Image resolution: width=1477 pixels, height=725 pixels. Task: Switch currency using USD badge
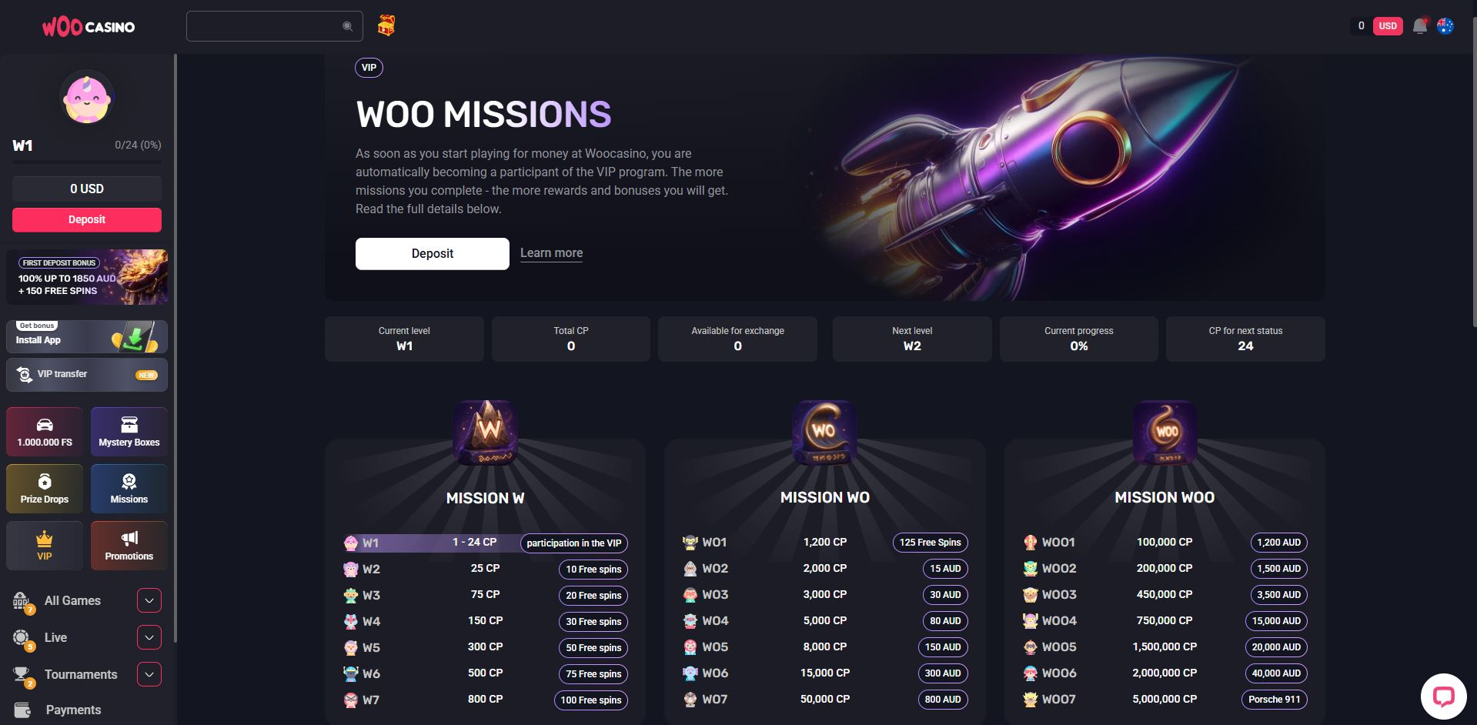(x=1388, y=26)
